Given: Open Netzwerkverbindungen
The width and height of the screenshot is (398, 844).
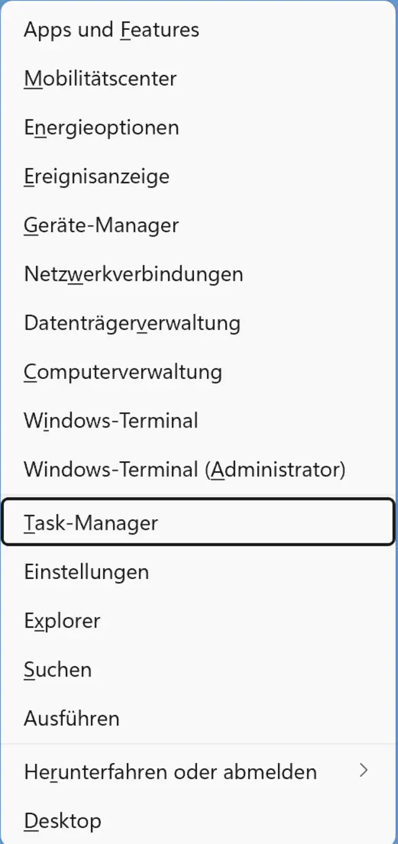Looking at the screenshot, I should (133, 274).
